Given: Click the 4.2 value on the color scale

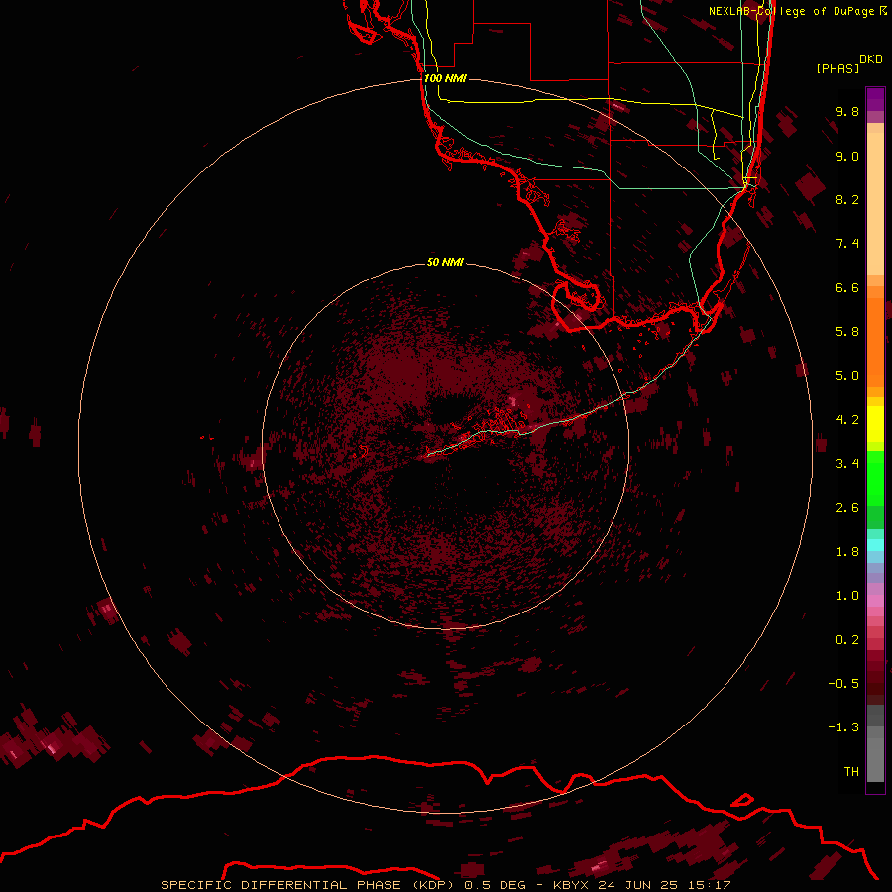Looking at the screenshot, I should point(847,420).
